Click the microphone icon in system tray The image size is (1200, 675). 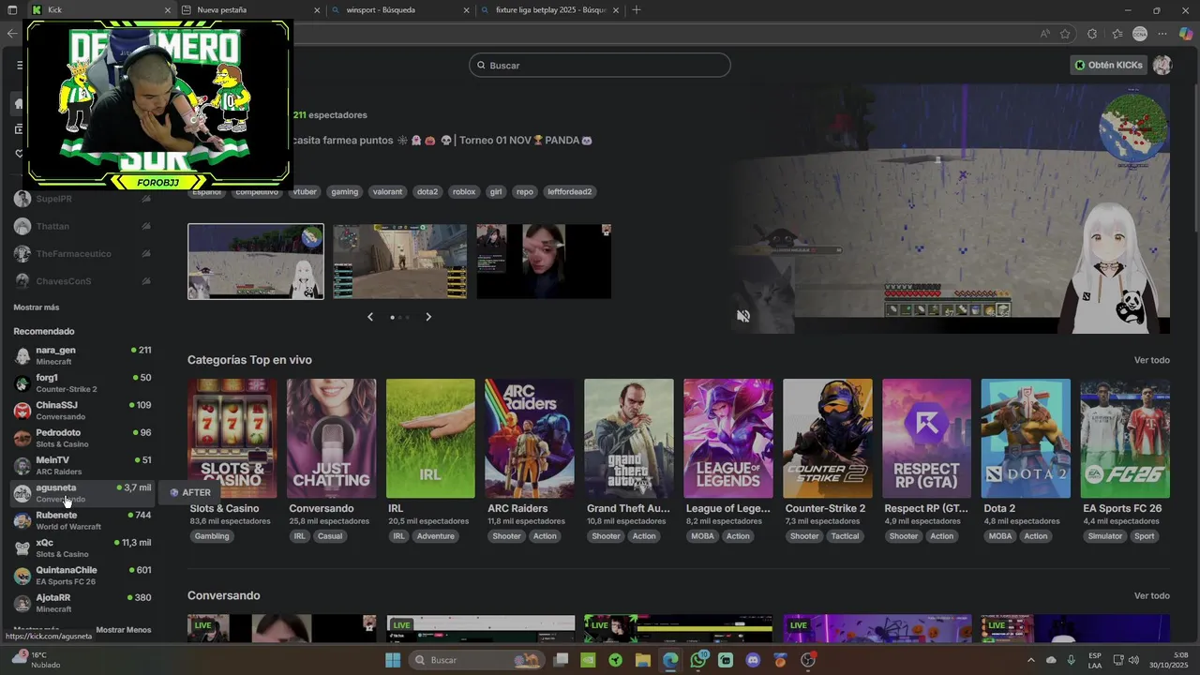pos(1072,660)
